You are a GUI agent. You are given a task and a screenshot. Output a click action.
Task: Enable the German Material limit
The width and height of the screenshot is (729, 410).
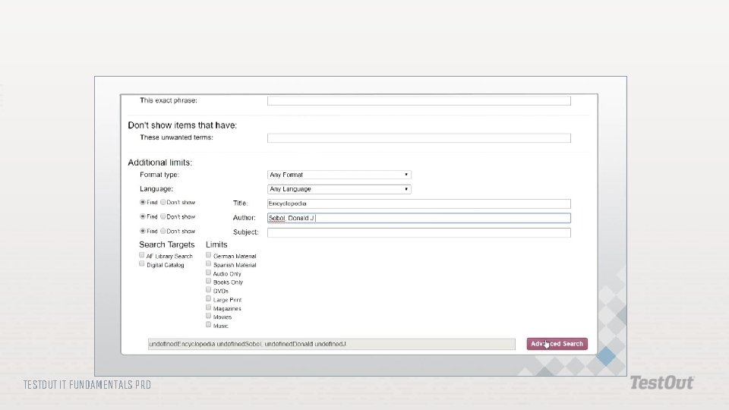(x=208, y=255)
